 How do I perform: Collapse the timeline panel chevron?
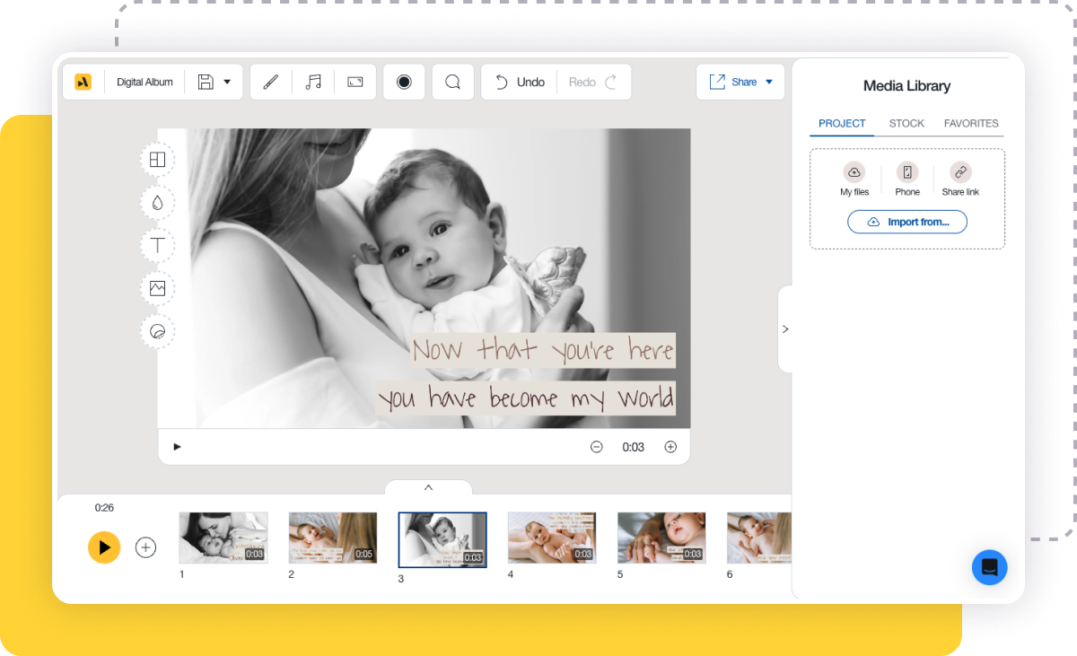tap(428, 487)
